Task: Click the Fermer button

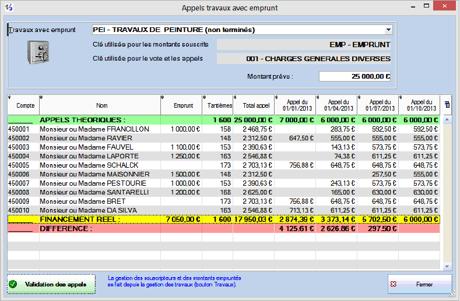Action: coord(420,284)
